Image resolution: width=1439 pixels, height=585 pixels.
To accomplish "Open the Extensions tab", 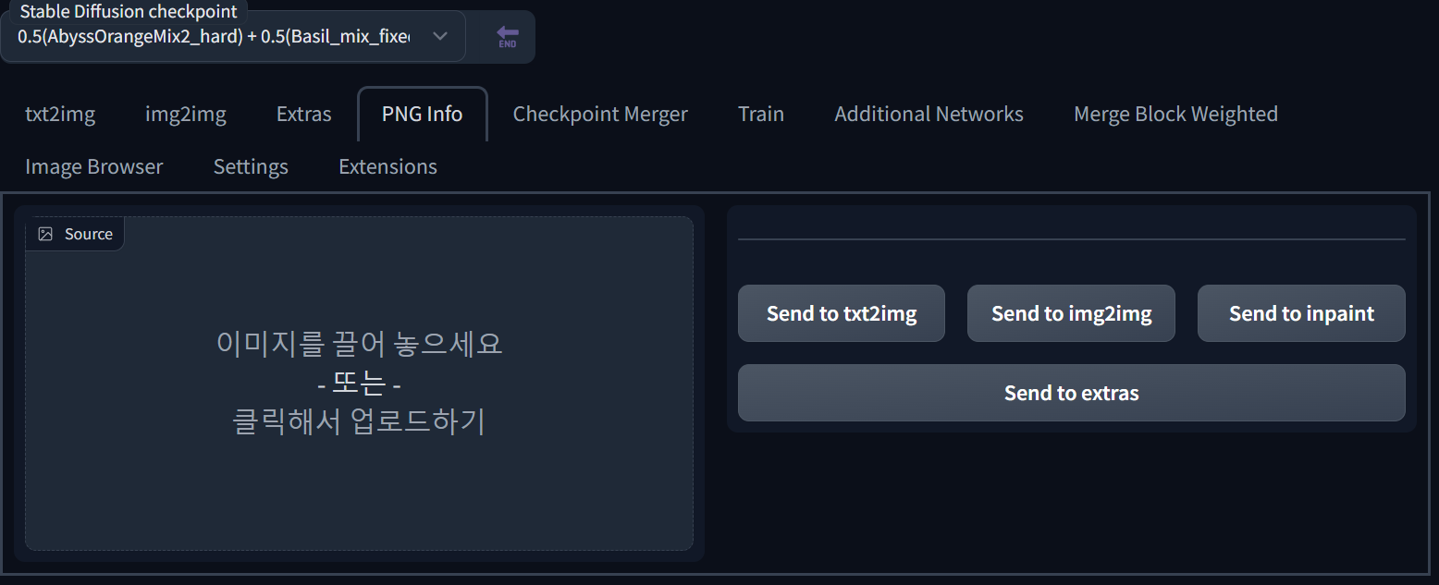I will coord(387,166).
